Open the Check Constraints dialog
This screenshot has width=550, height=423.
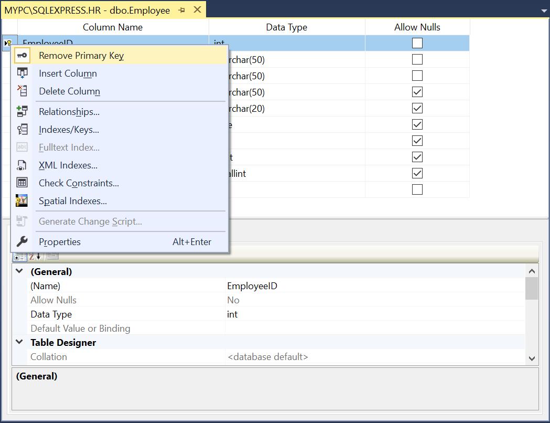tap(79, 183)
